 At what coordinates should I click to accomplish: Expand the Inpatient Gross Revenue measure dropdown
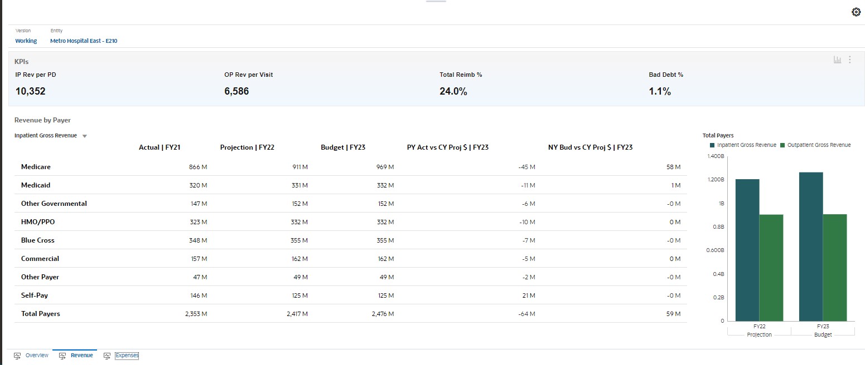pos(84,135)
